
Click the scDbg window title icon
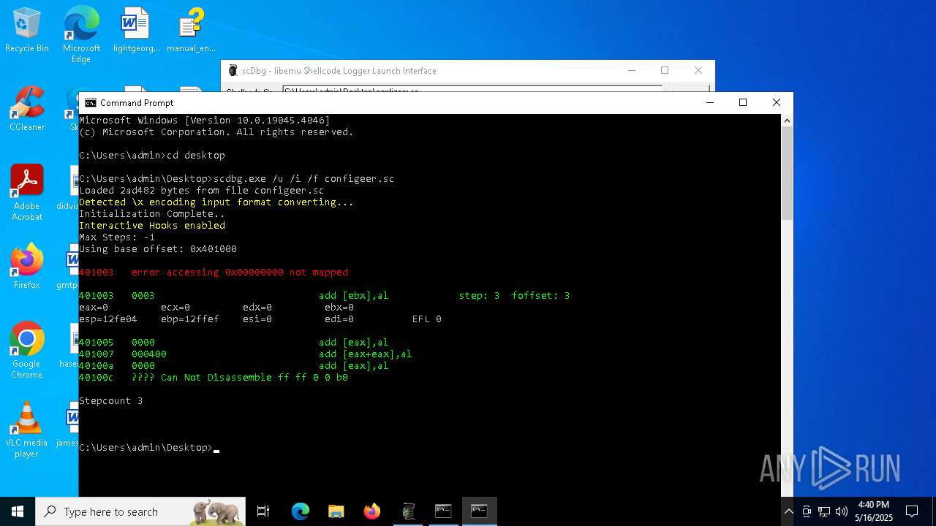click(233, 71)
